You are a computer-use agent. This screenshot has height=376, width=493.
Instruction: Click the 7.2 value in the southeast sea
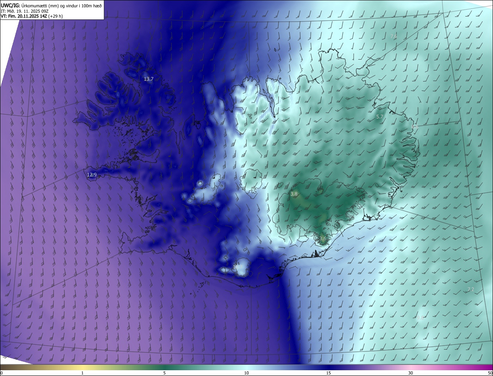[x=470, y=289]
